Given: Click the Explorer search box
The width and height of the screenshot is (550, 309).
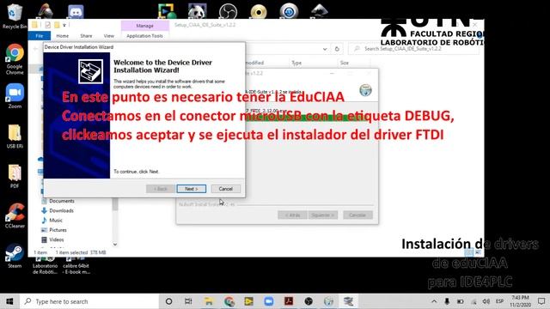Looking at the screenshot, I should [414, 49].
